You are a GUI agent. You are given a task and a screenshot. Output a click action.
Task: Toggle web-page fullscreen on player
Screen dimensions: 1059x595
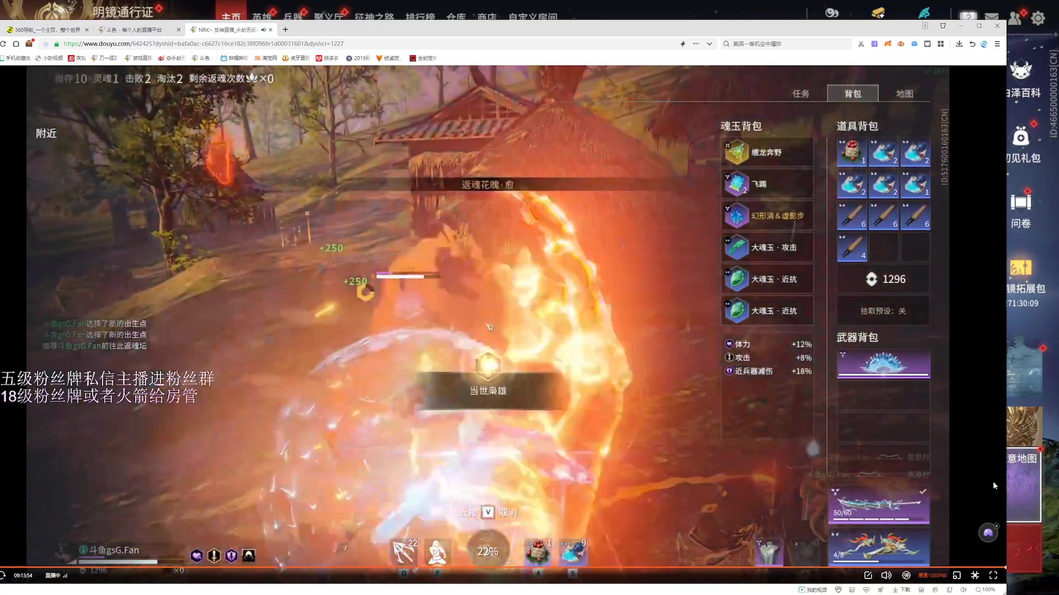pyautogui.click(x=975, y=575)
